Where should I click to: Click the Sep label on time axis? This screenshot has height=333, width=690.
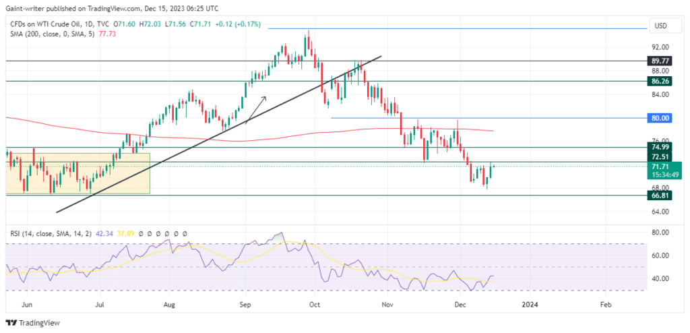(245, 305)
